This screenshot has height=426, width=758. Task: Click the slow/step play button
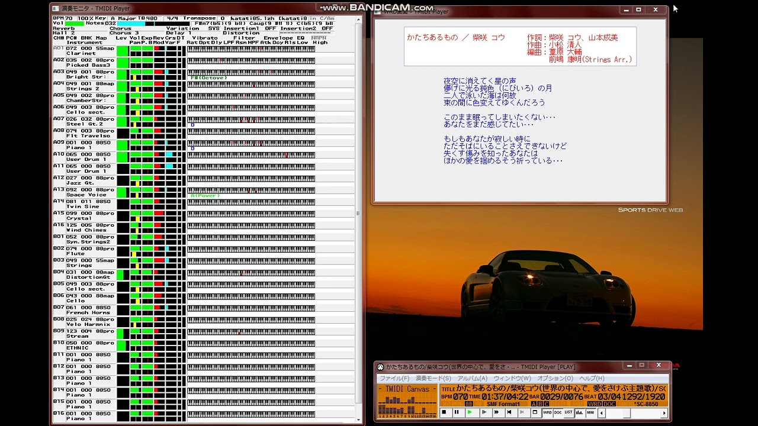click(x=483, y=412)
